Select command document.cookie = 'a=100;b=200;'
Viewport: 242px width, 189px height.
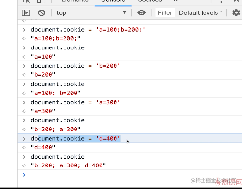88,30
